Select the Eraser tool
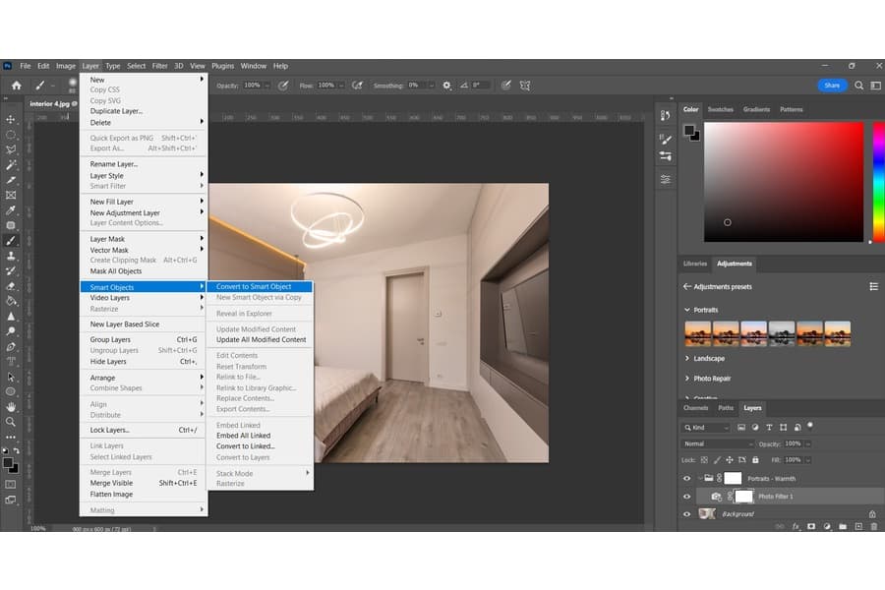Viewport: 885px width, 590px height. 11,286
